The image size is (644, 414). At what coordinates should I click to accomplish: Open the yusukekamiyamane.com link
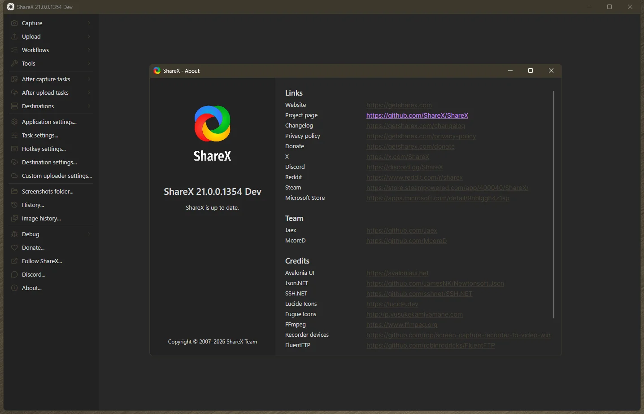[x=414, y=314]
